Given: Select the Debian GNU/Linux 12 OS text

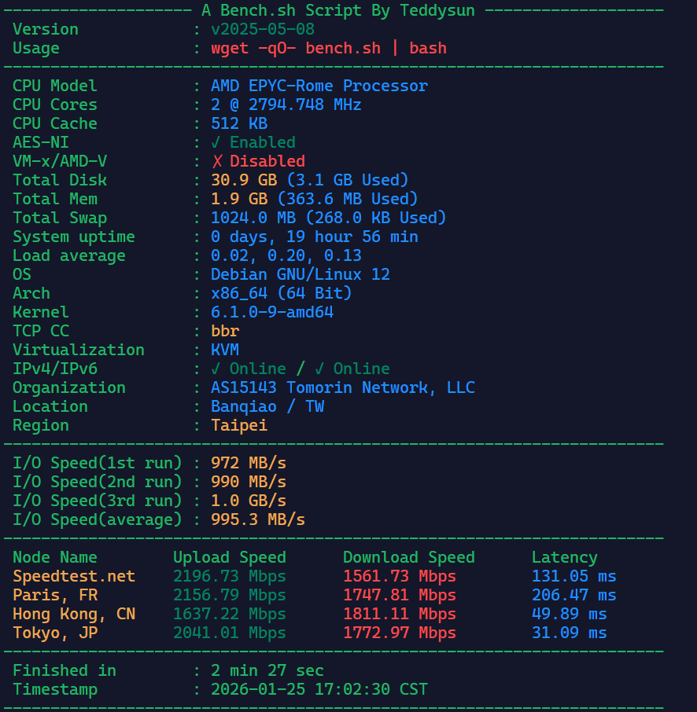Looking at the screenshot, I should [300, 274].
